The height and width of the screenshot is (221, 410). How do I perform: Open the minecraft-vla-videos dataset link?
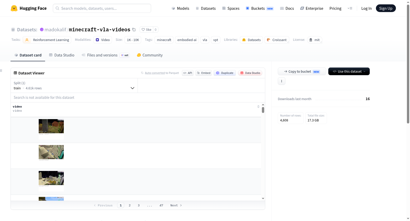click(100, 30)
